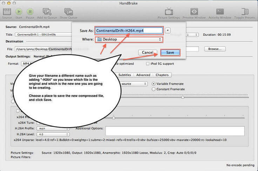The image size is (258, 171).
Task: Start encoding with the Start icon
Action: (x=19, y=12)
